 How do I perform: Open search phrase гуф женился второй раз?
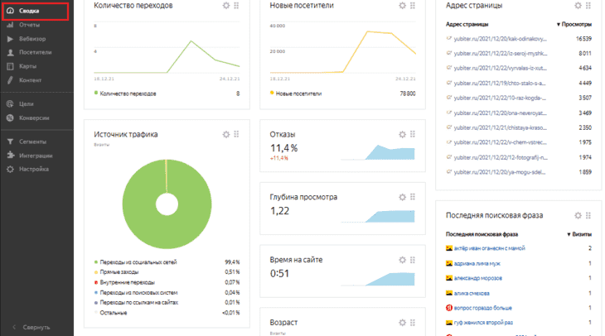[483, 323]
